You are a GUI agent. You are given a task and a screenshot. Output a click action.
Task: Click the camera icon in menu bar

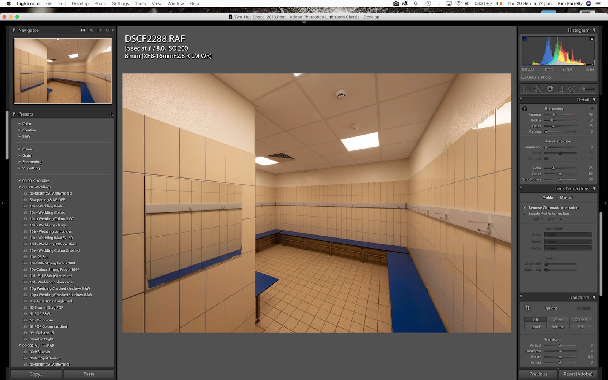(396, 3)
